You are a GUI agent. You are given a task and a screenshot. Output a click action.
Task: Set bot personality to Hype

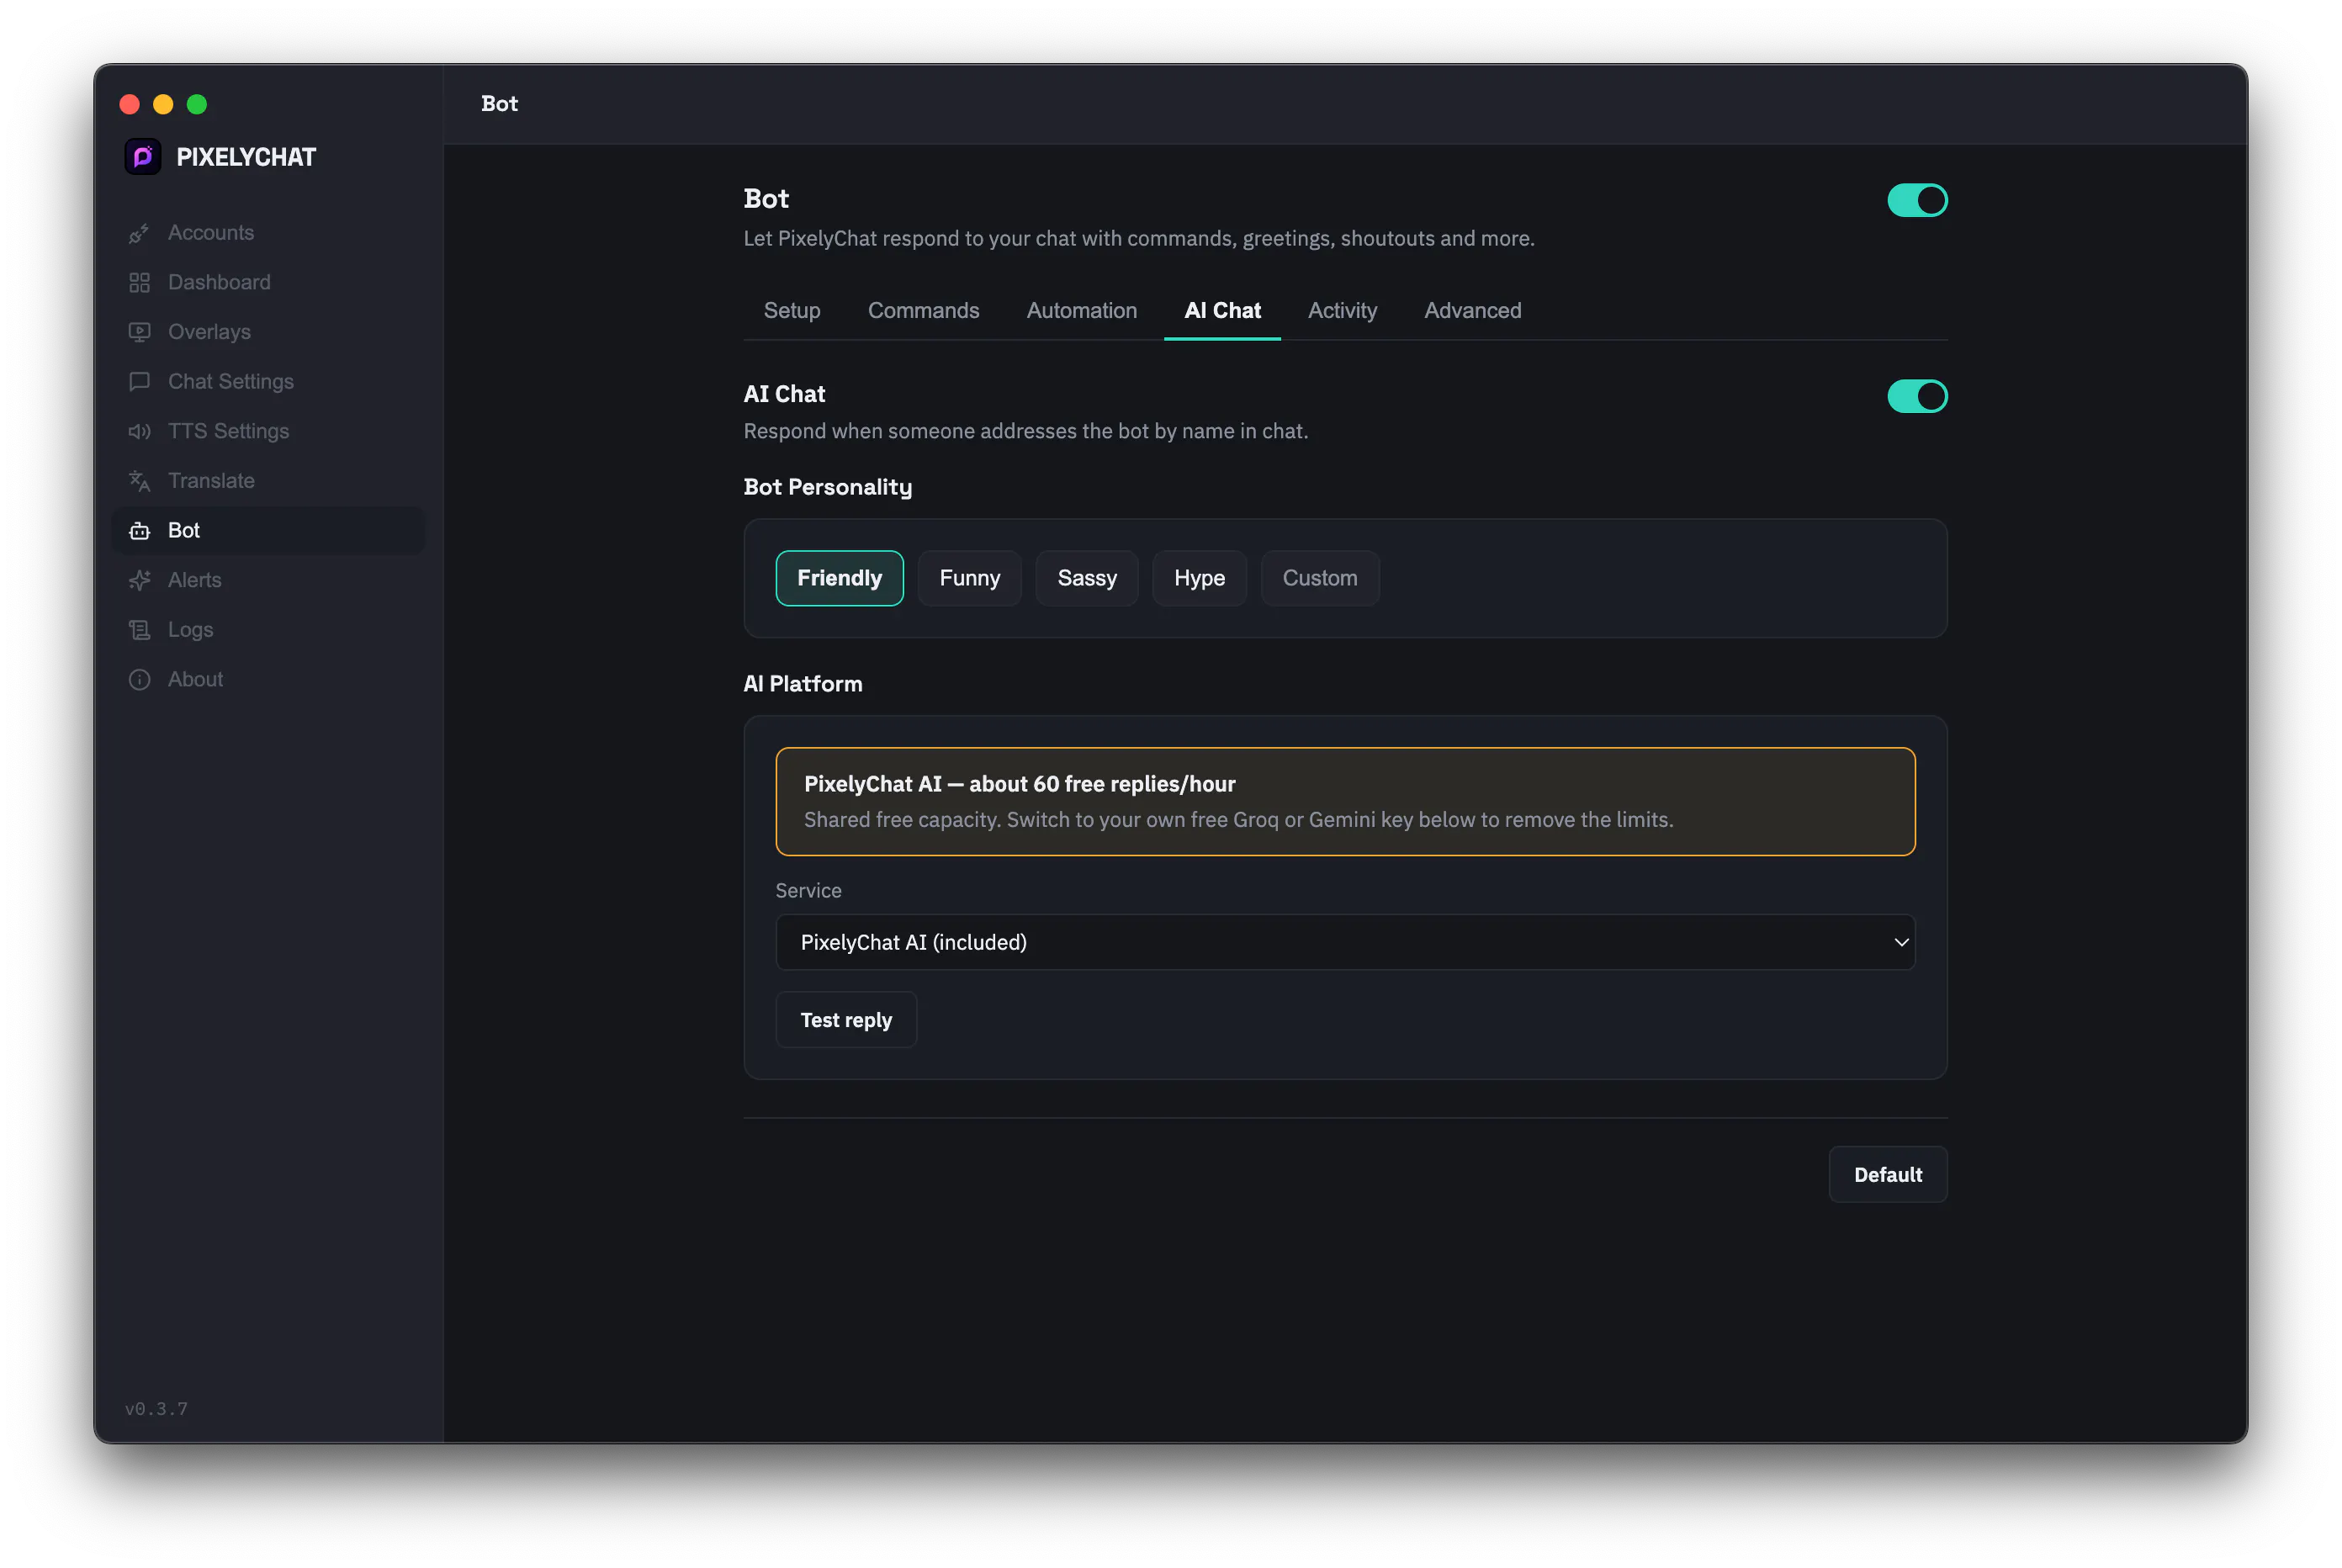click(x=1199, y=578)
